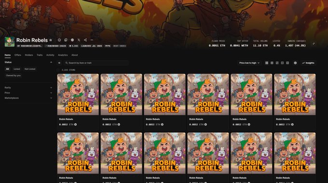Viewport: 328px width, 183px height.
Task: Click the Launched Jul 2026 badge
Action: point(92,46)
